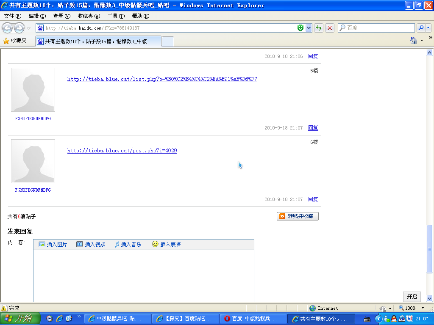Click the avatar in the 5楼 post

pos(33,90)
